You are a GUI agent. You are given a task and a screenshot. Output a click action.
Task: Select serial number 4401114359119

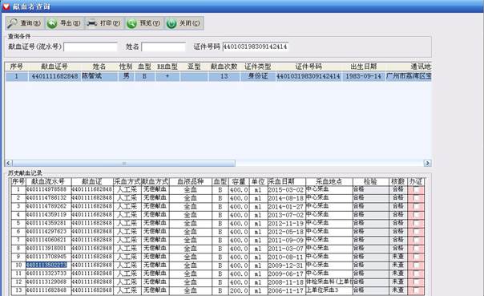(48, 214)
